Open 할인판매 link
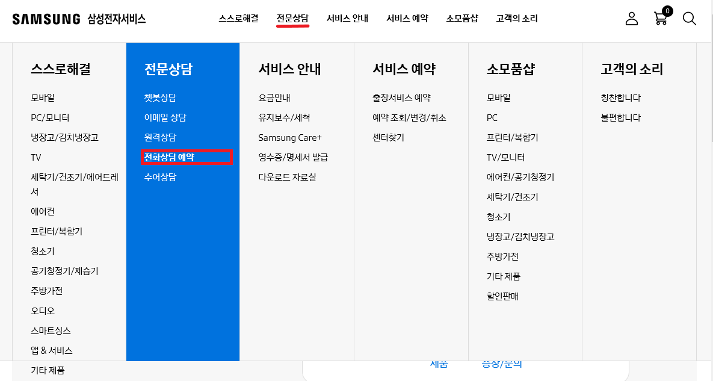 coord(502,297)
